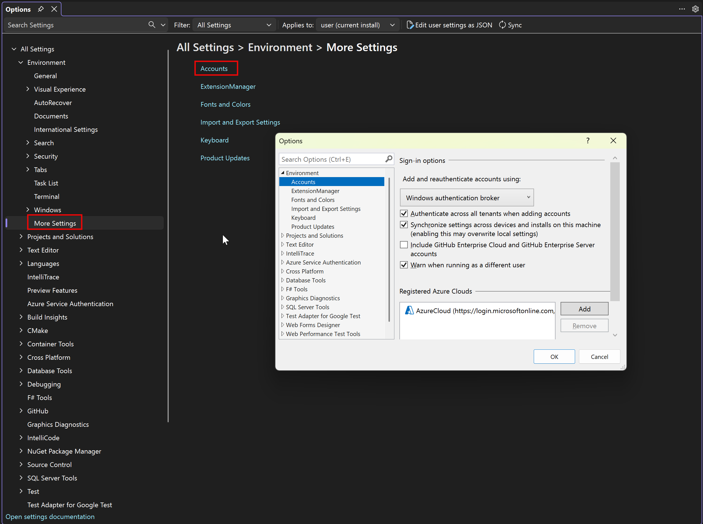Open the Windows authentication broker dropdown

point(528,197)
